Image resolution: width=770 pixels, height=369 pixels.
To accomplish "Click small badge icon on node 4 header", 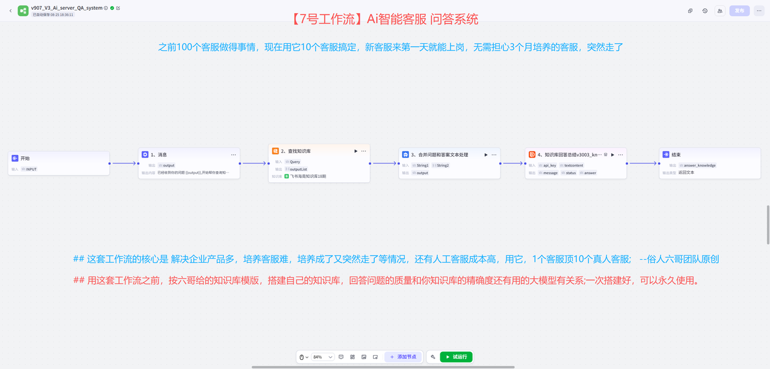I will pos(606,155).
